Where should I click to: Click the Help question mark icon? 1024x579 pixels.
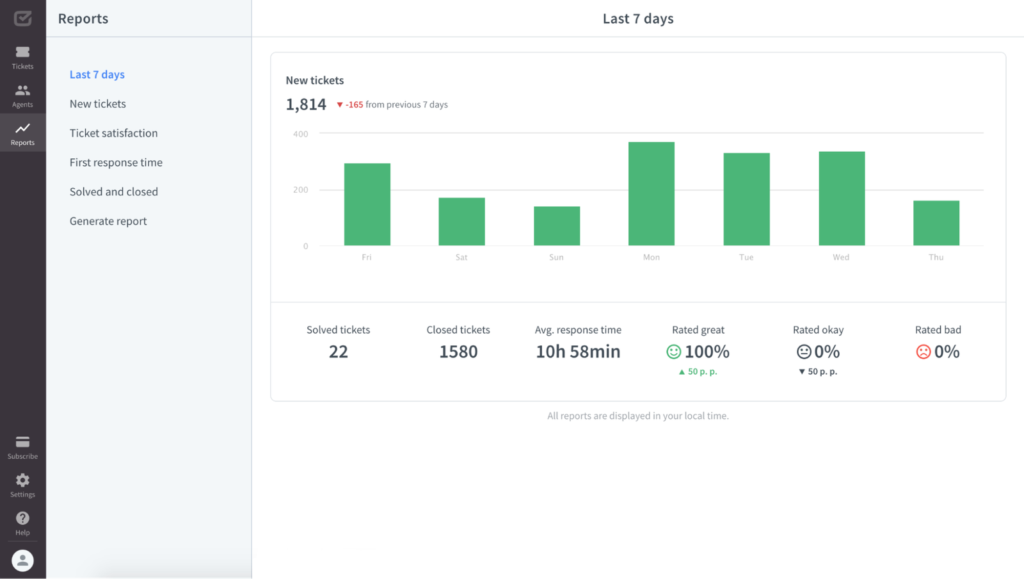click(x=22, y=518)
